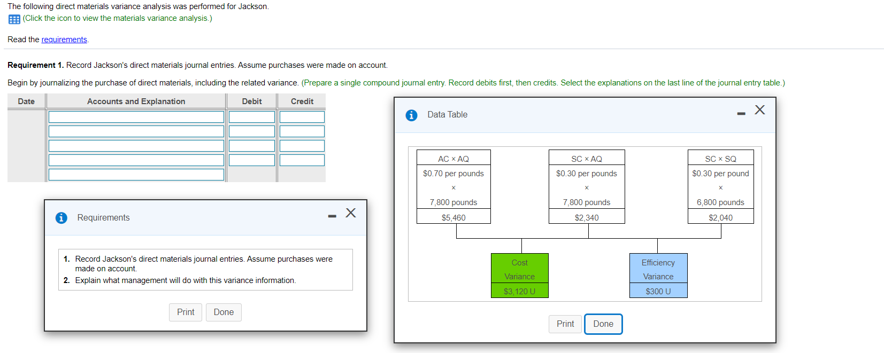Image resolution: width=884 pixels, height=353 pixels.
Task: Click the first row Debit field
Action: (x=252, y=117)
